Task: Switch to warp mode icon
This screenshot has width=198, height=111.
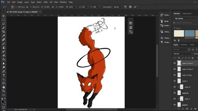Action: 125,7
